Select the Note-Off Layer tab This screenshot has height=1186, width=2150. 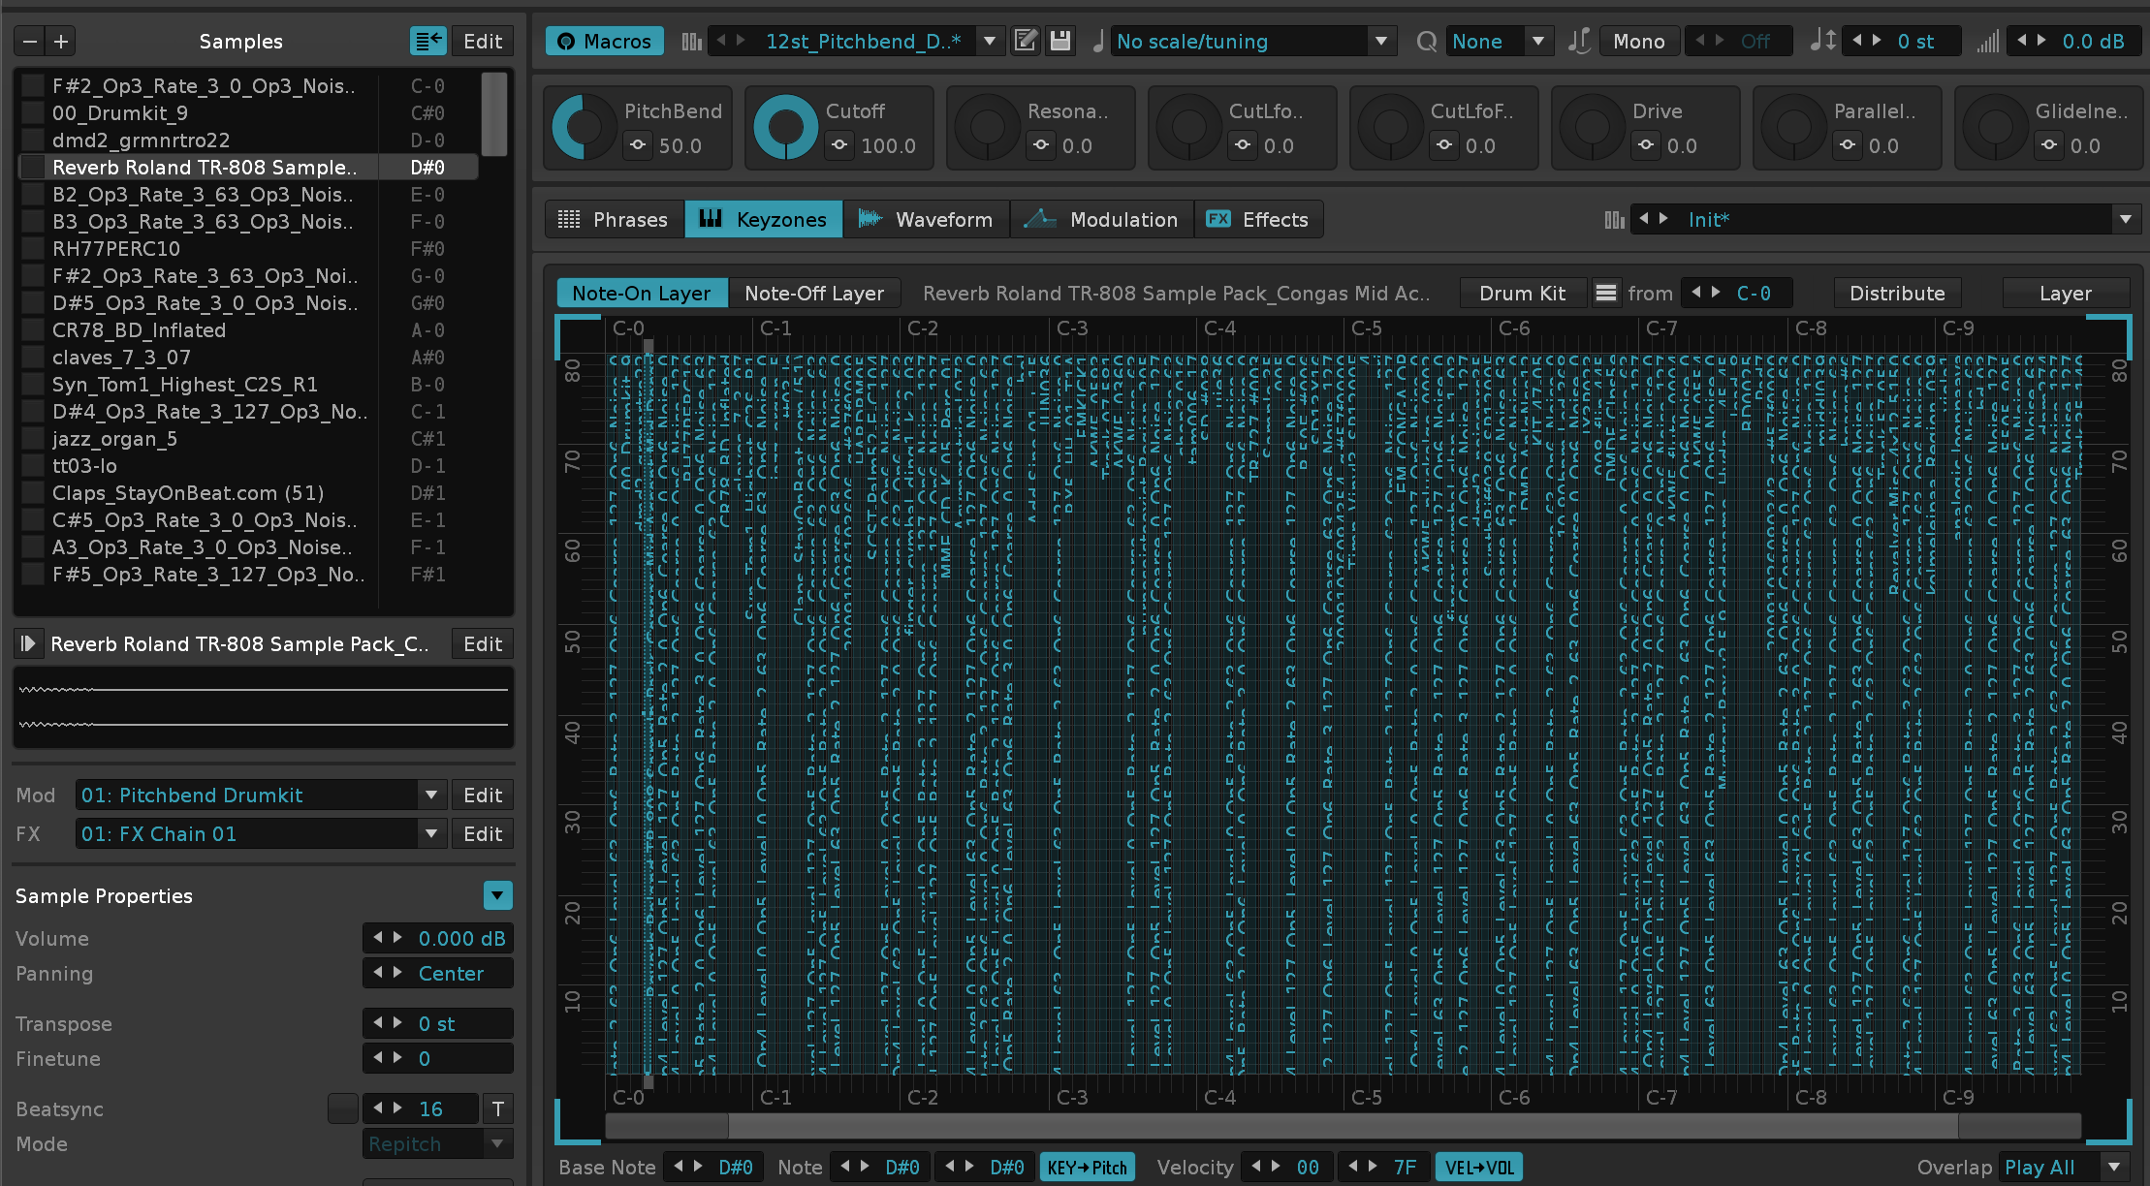(x=813, y=293)
